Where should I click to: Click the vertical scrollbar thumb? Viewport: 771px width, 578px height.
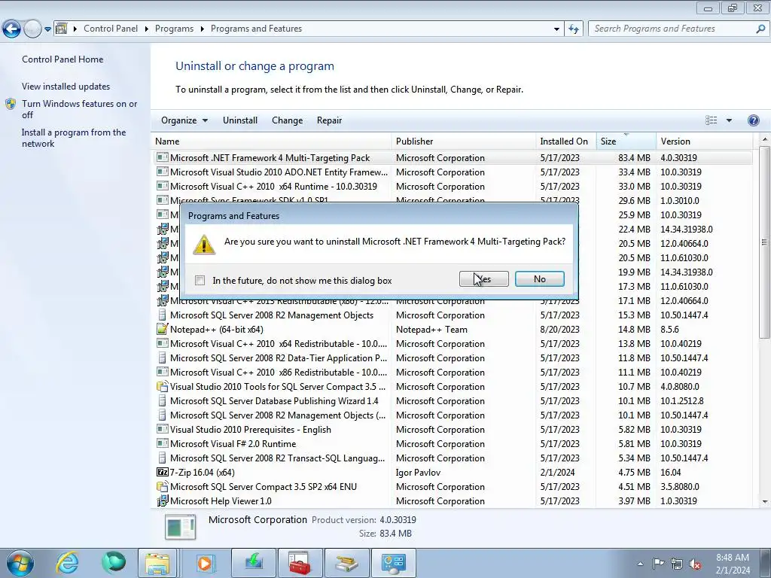pos(764,242)
